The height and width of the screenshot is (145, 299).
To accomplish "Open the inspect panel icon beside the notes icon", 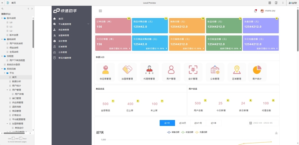I will pos(276,3).
